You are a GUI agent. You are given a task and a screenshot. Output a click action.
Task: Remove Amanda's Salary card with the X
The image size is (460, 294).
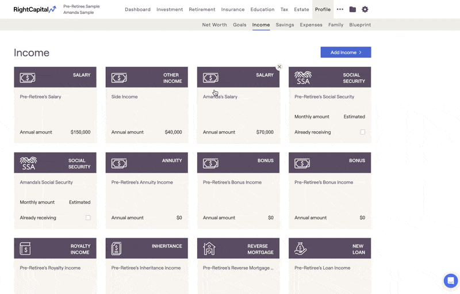tap(279, 67)
